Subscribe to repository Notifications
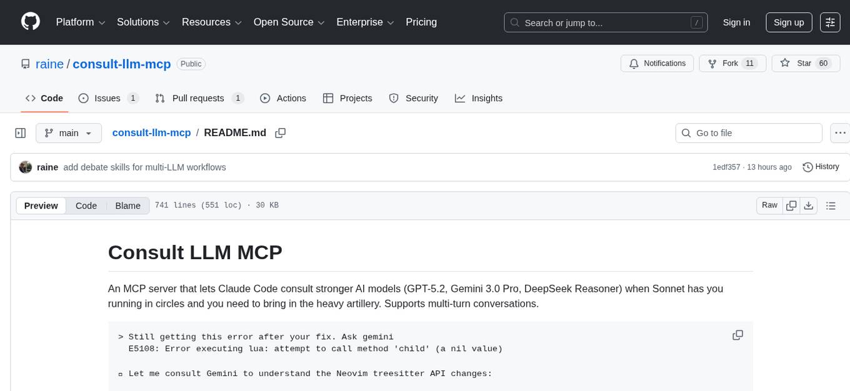The height and width of the screenshot is (391, 850). (x=657, y=63)
